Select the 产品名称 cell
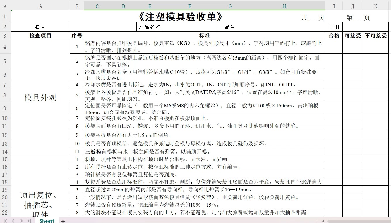The height and width of the screenshot is (223, 391). (x=150, y=27)
